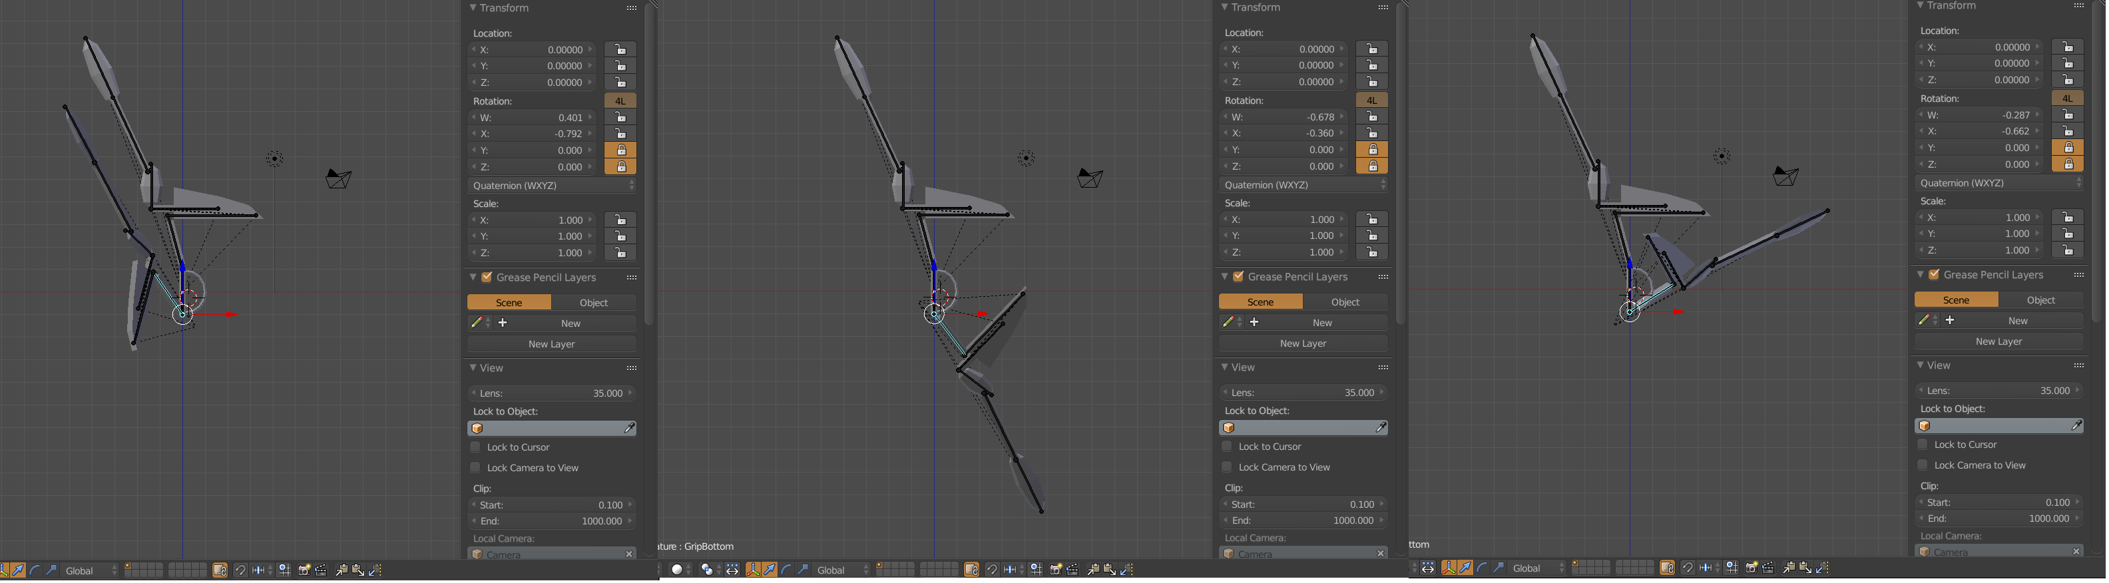Select Scene tab in right Grease Pencil panel

[1957, 301]
